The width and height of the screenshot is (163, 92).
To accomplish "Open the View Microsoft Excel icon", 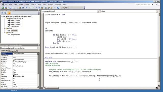I will coord(3,8).
